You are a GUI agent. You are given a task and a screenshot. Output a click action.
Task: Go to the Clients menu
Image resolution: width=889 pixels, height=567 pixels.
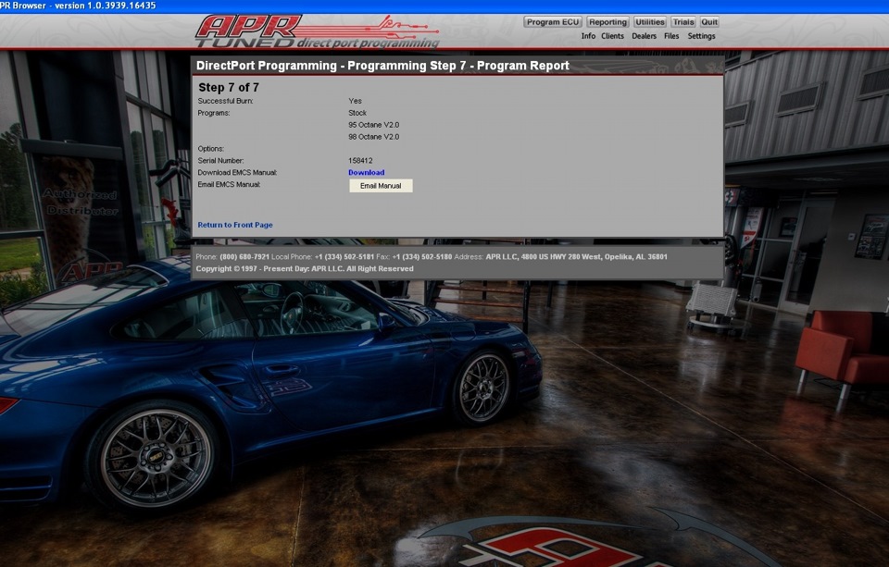[612, 36]
